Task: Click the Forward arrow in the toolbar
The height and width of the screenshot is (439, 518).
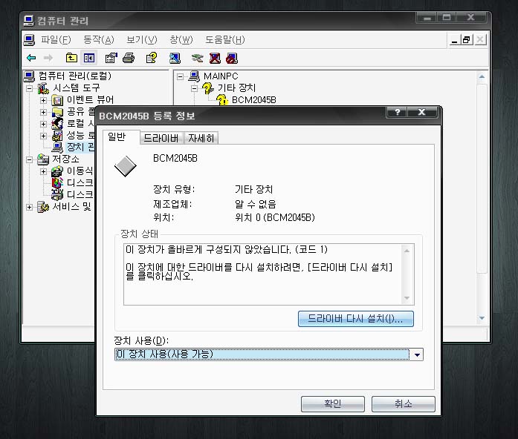Action: [x=48, y=58]
